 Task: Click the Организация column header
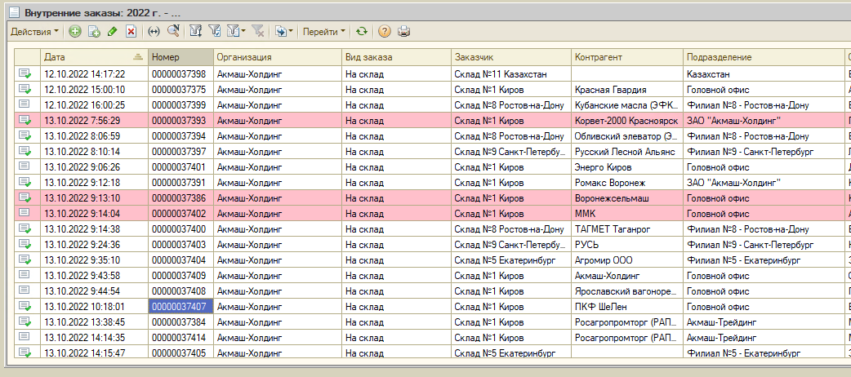pos(278,56)
